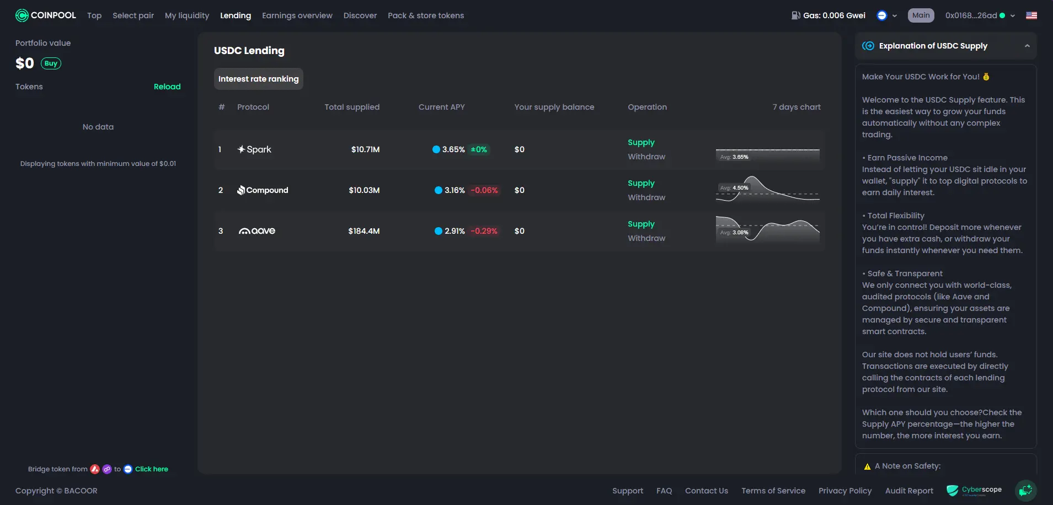Open the Contact Us footer link
The image size is (1053, 505).
(707, 491)
